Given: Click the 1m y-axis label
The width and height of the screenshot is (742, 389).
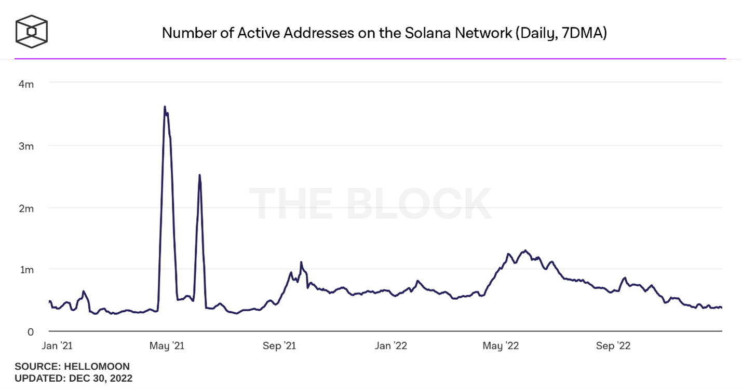Looking at the screenshot, I should point(26,270).
